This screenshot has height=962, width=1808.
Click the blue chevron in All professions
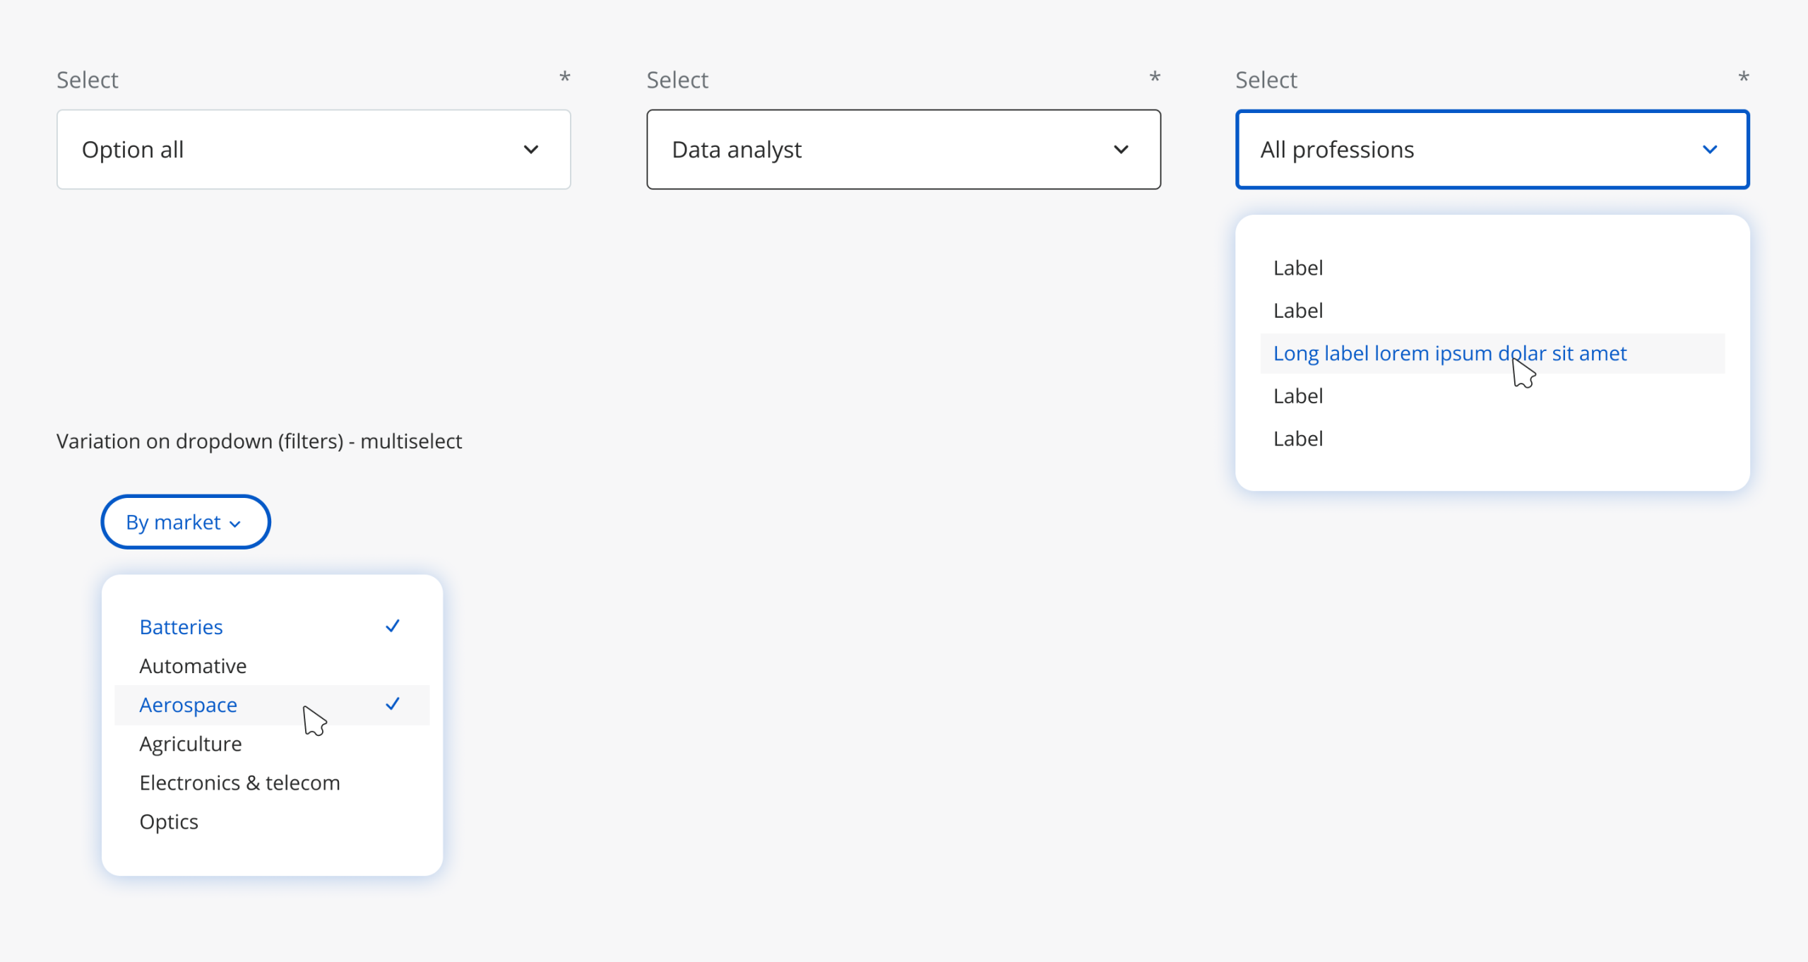click(1710, 150)
